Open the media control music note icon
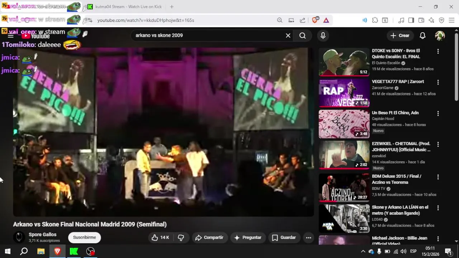 click(401, 20)
